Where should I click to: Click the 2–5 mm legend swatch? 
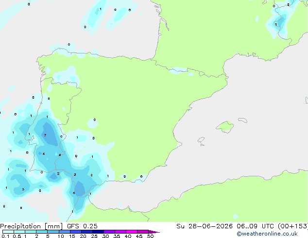coord(42,232)
